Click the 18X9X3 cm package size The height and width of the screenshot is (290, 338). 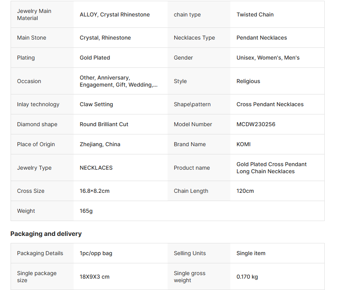pos(94,277)
